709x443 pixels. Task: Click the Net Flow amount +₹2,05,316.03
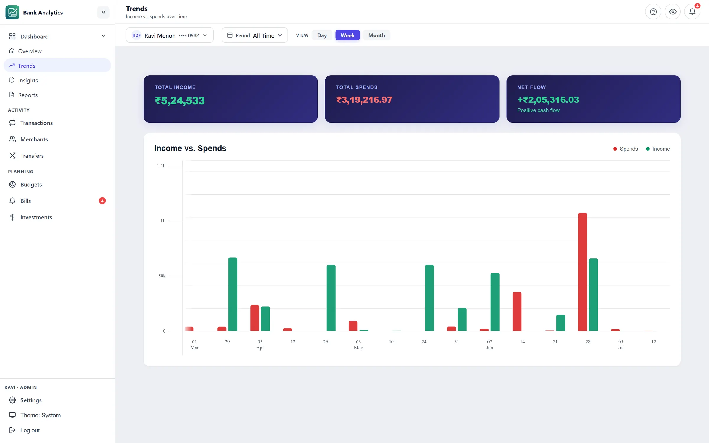tap(548, 100)
